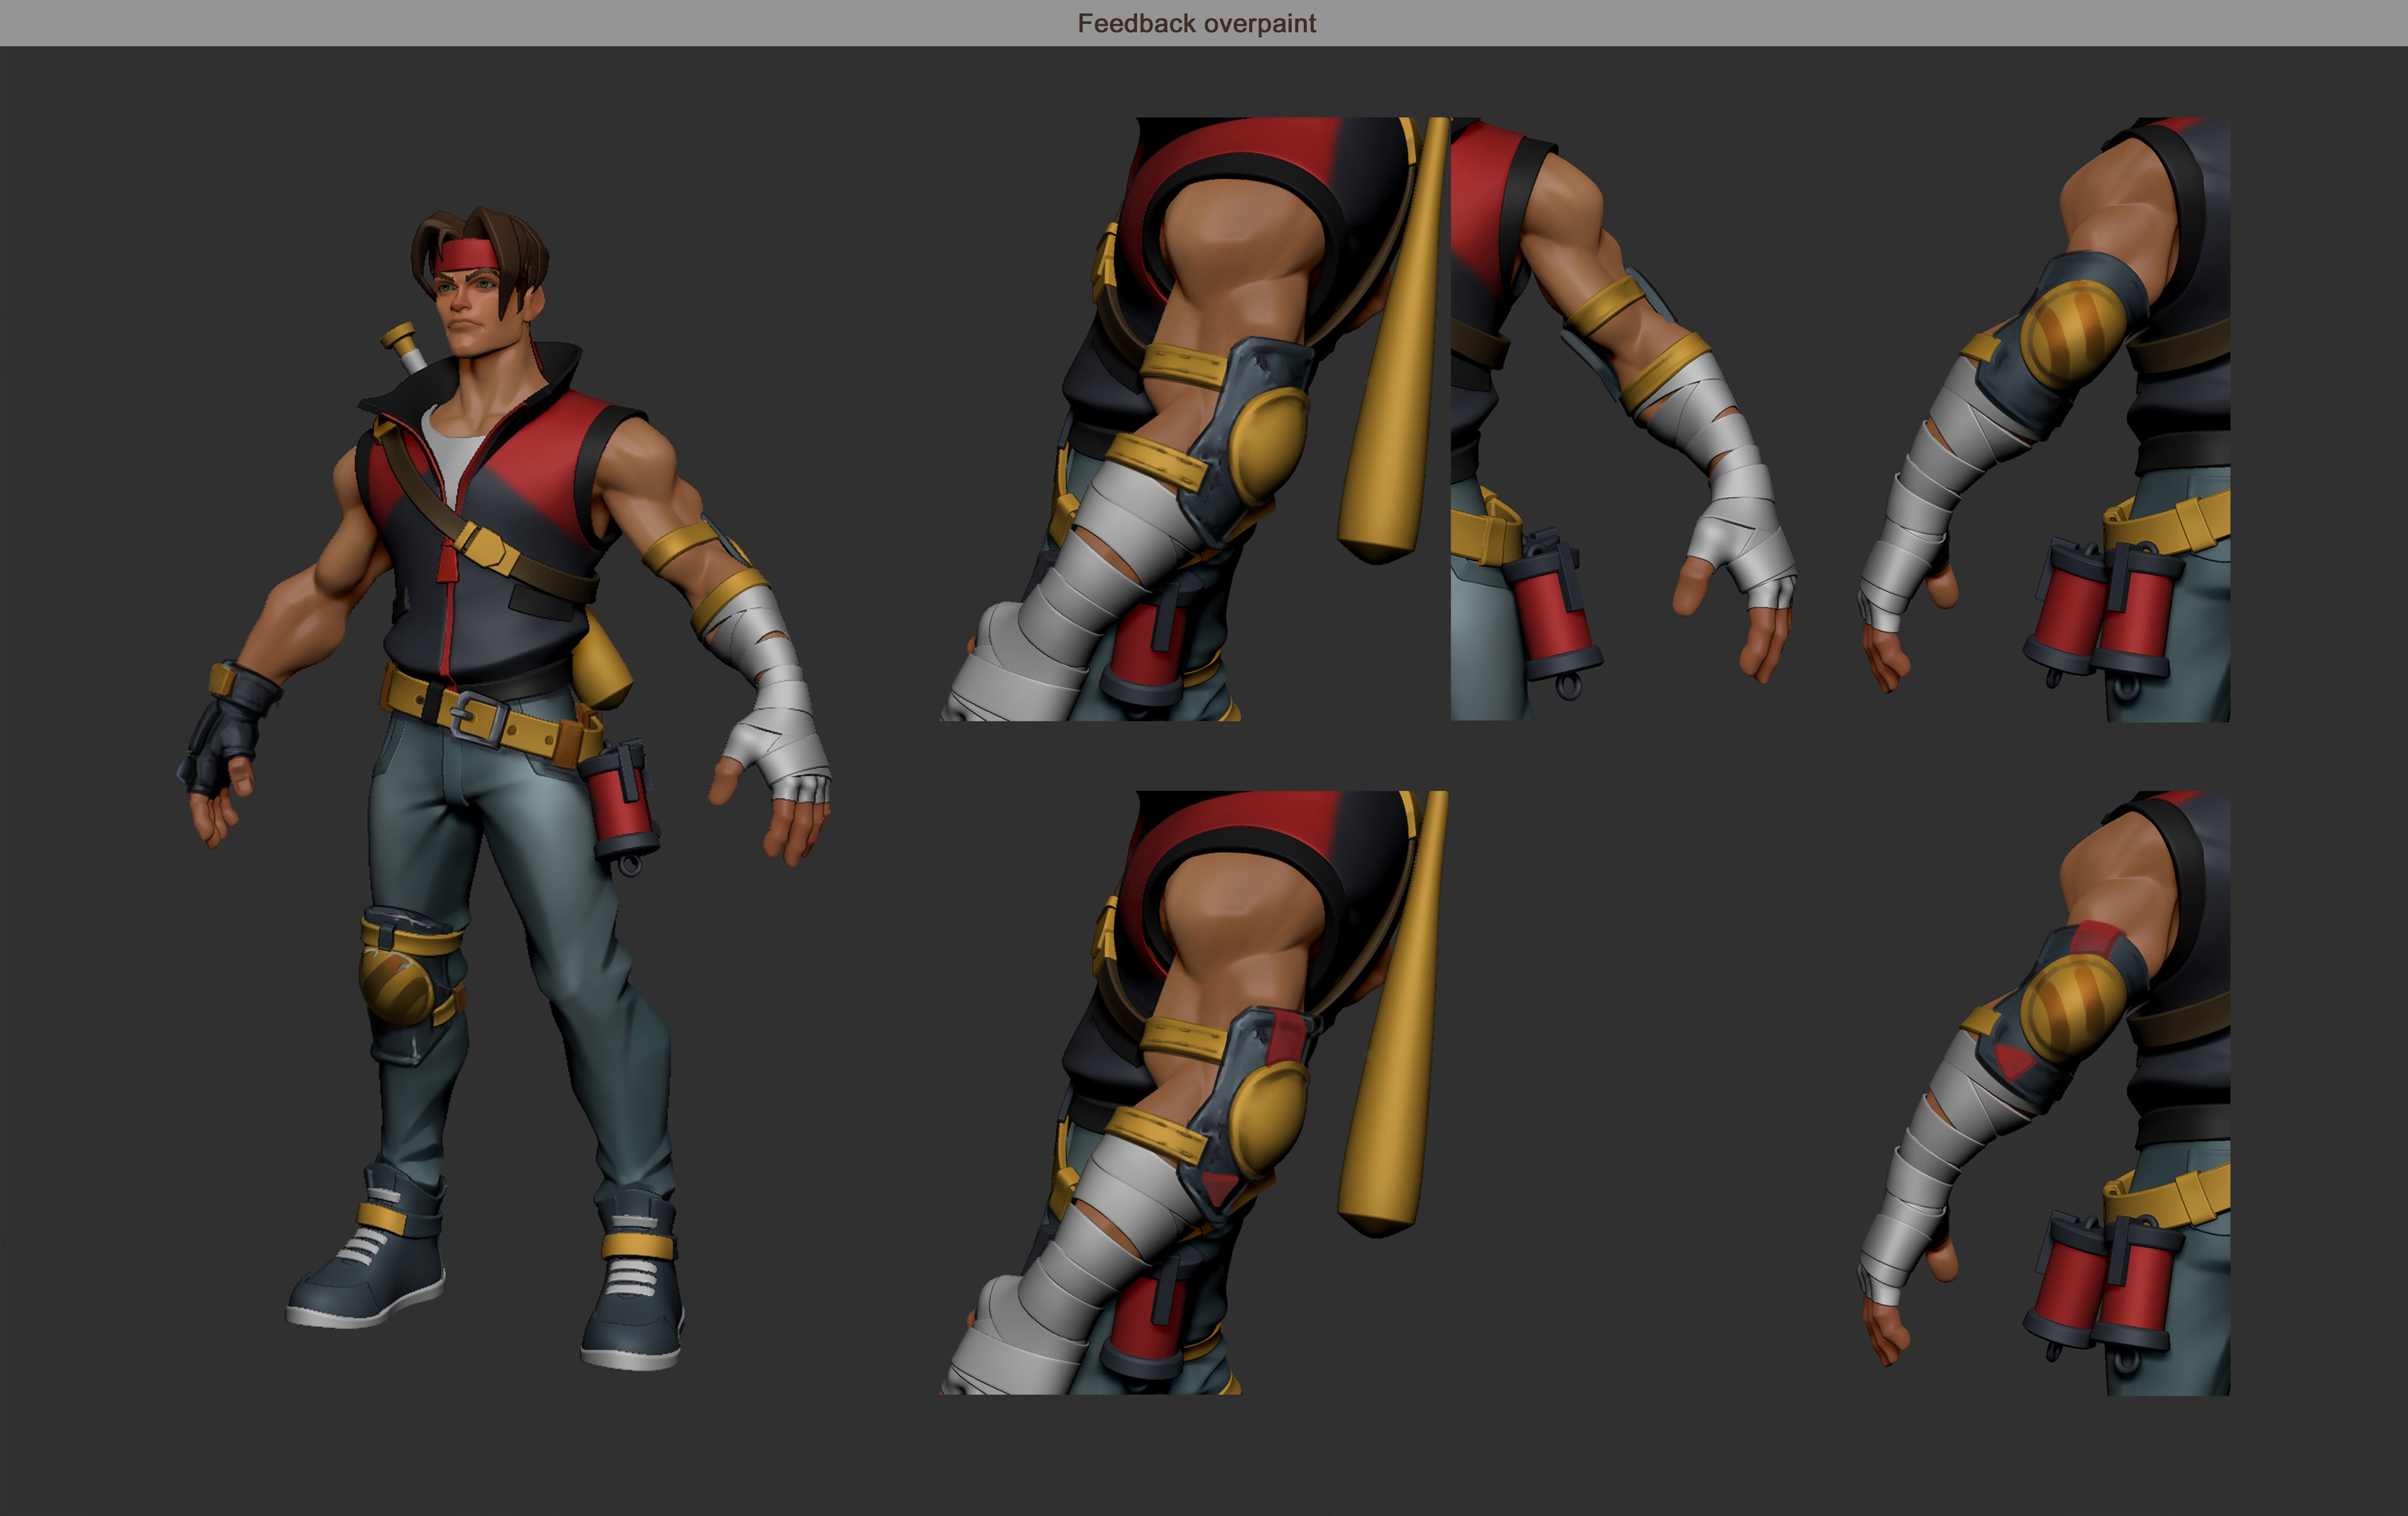2408x1516 pixels.
Task: Open the top-right striped elbow pad view
Action: click(x=2044, y=419)
